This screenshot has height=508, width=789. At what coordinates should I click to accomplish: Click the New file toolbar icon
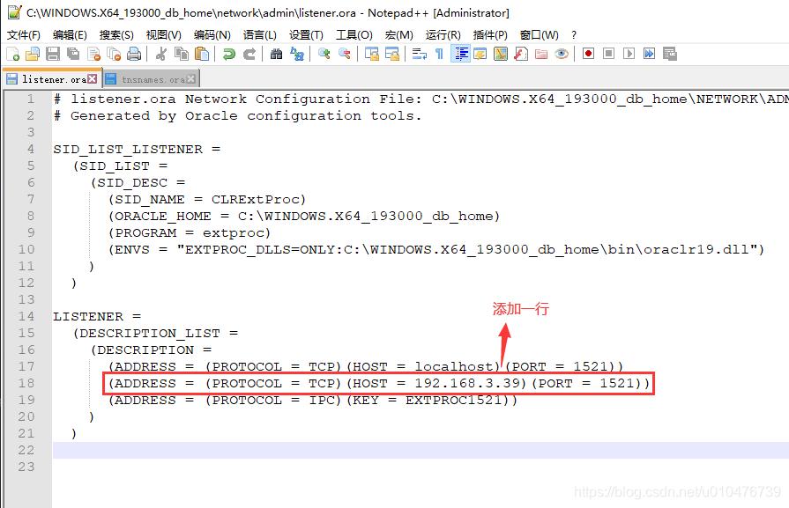12,54
